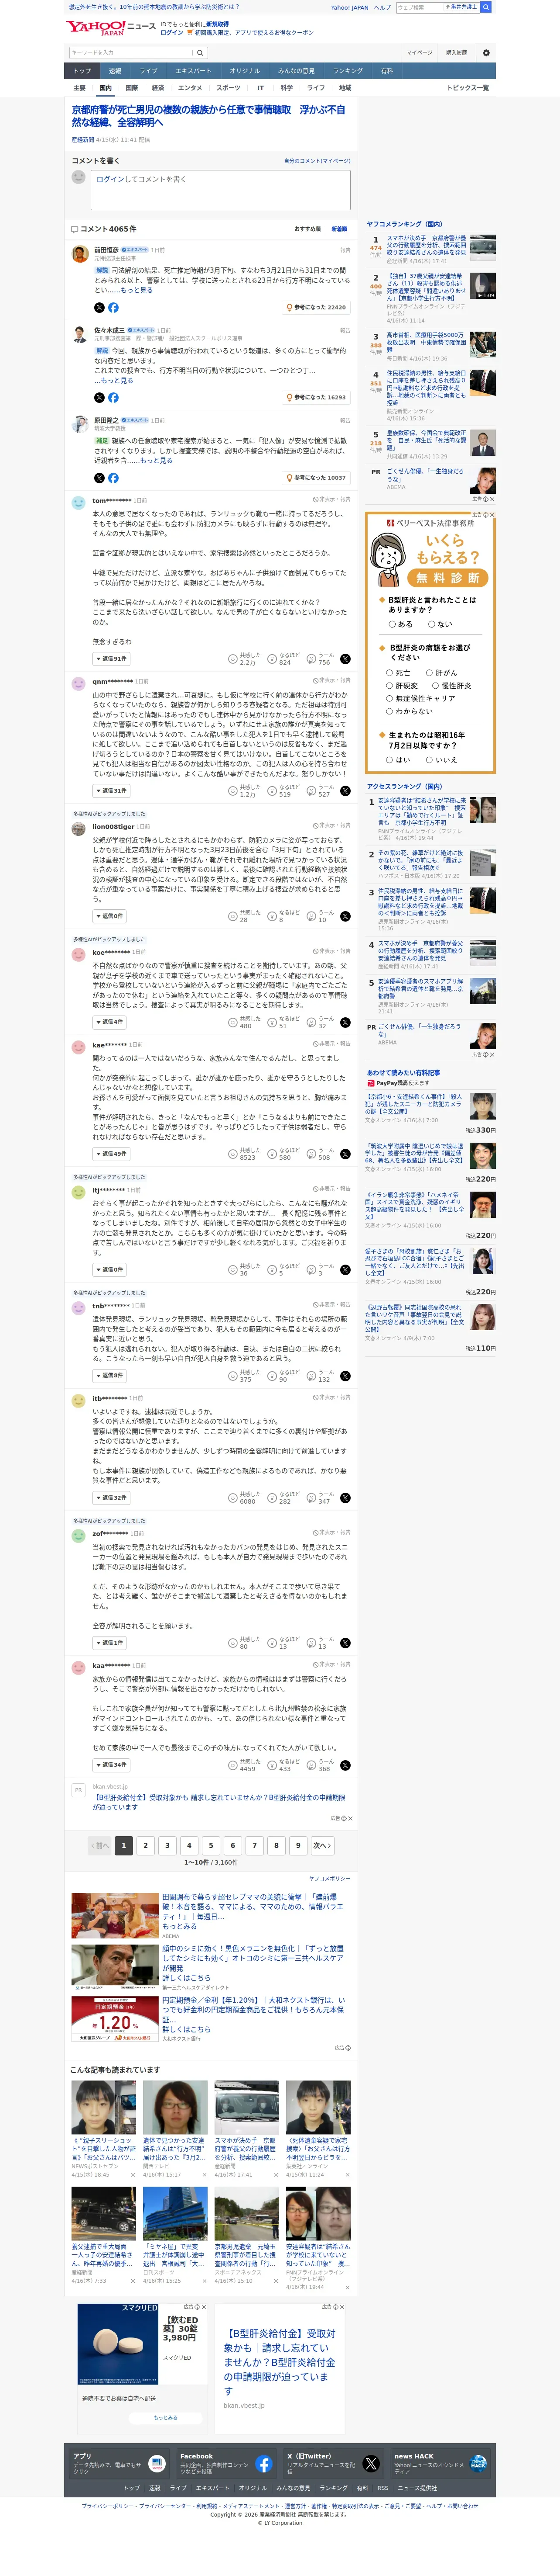The height and width of the screenshot is (2576, 560).
Task: Click 共感した icon on qnm's comment
Action: pyautogui.click(x=232, y=791)
